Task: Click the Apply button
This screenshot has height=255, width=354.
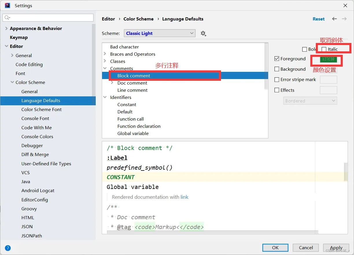Action: (x=336, y=247)
